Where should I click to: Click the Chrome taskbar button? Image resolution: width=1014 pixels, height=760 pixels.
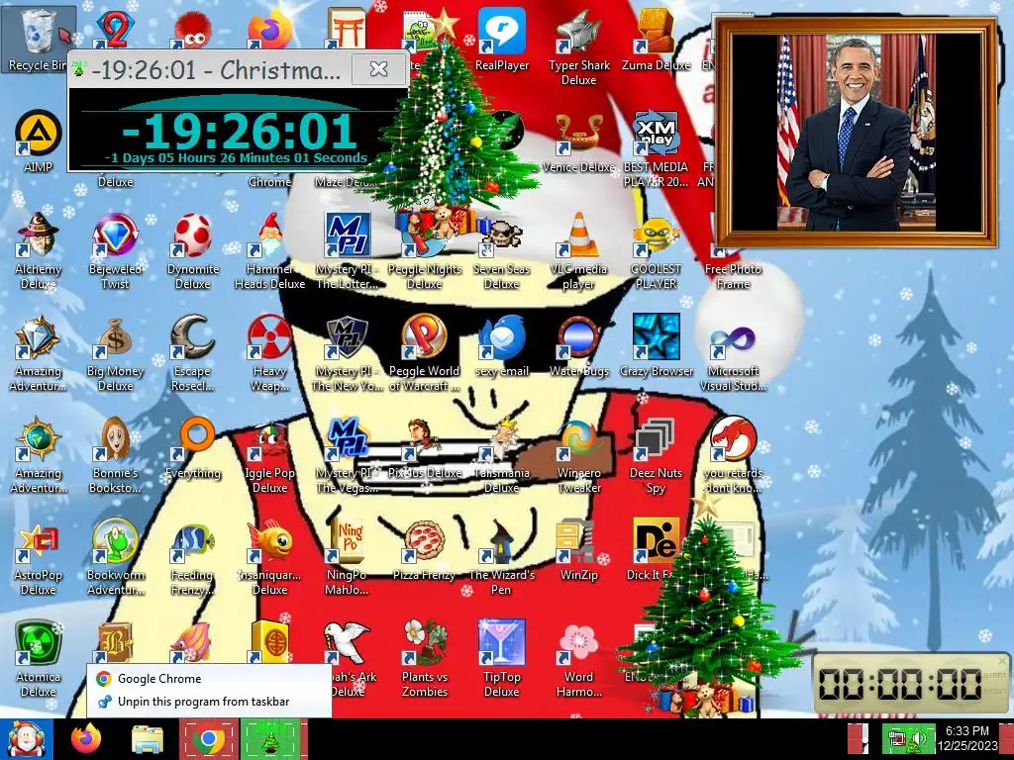pos(208,739)
